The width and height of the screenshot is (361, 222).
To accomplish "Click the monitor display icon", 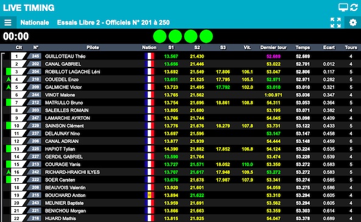I will (x=343, y=7).
